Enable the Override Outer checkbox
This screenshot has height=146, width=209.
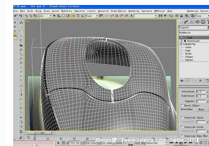coord(182,127)
